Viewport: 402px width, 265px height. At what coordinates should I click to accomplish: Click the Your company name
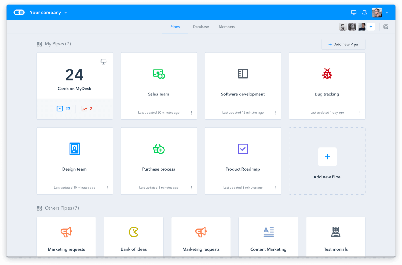click(x=45, y=13)
